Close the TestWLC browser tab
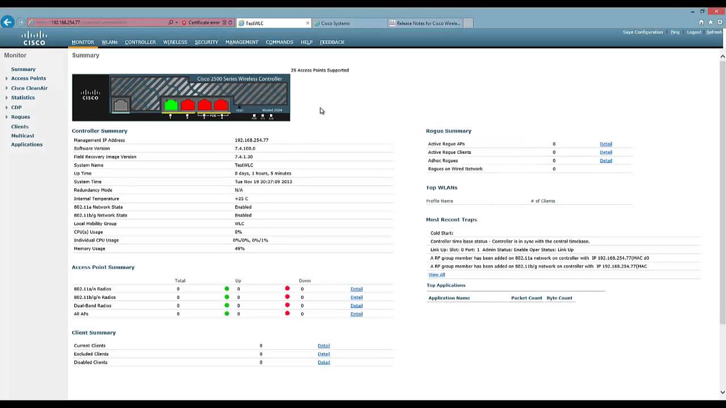The width and height of the screenshot is (726, 408). 308,23
